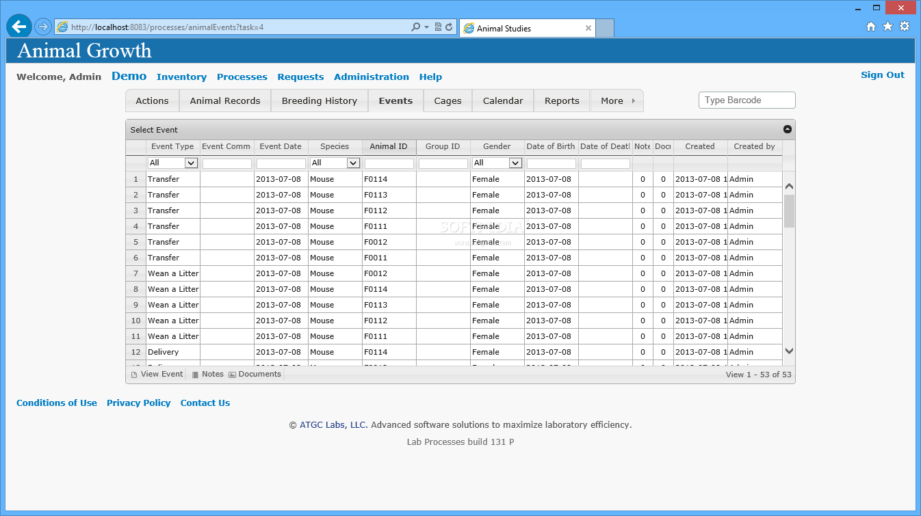Image resolution: width=921 pixels, height=516 pixels.
Task: Select Animal ID cell F0113 in row 2
Action: (x=389, y=195)
